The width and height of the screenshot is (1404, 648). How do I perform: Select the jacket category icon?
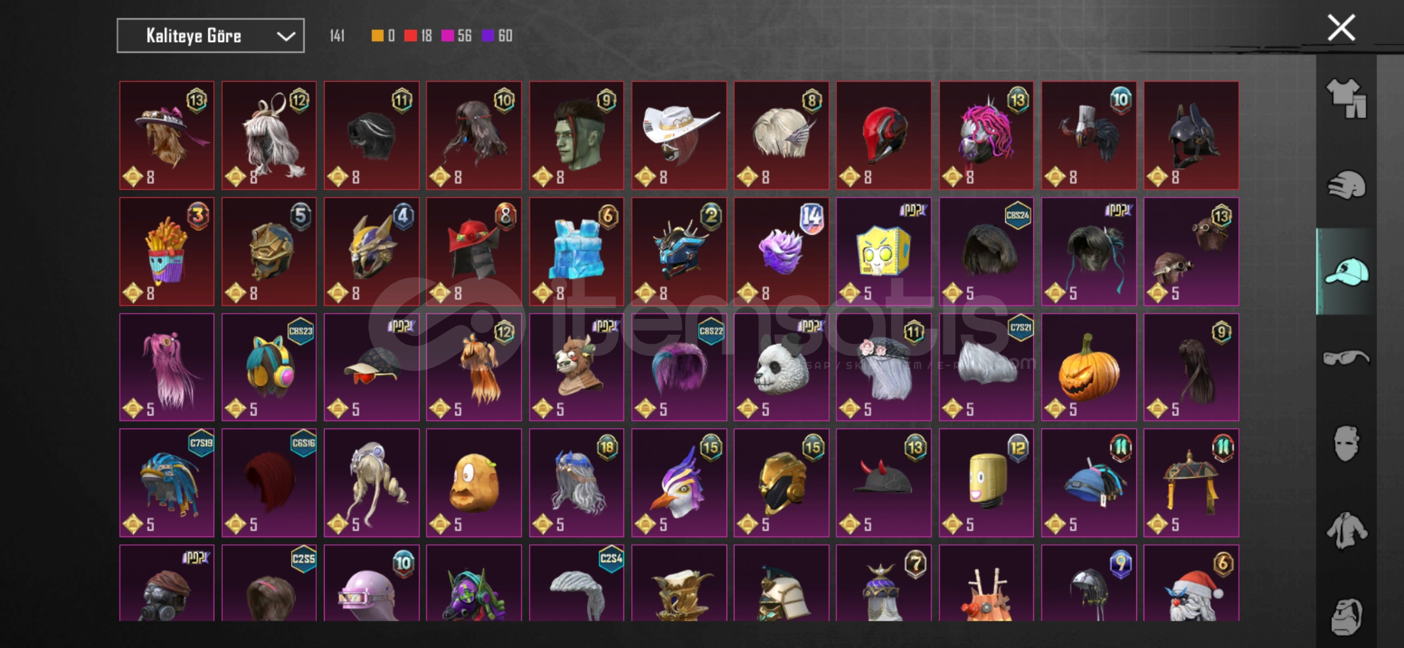(x=1346, y=530)
